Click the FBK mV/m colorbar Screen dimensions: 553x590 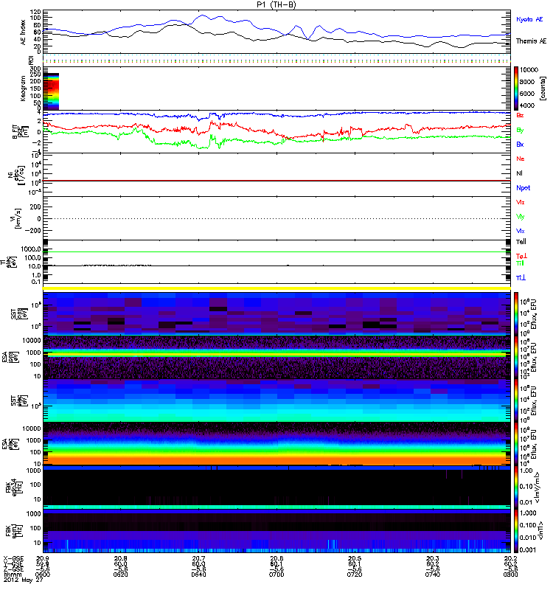click(516, 487)
